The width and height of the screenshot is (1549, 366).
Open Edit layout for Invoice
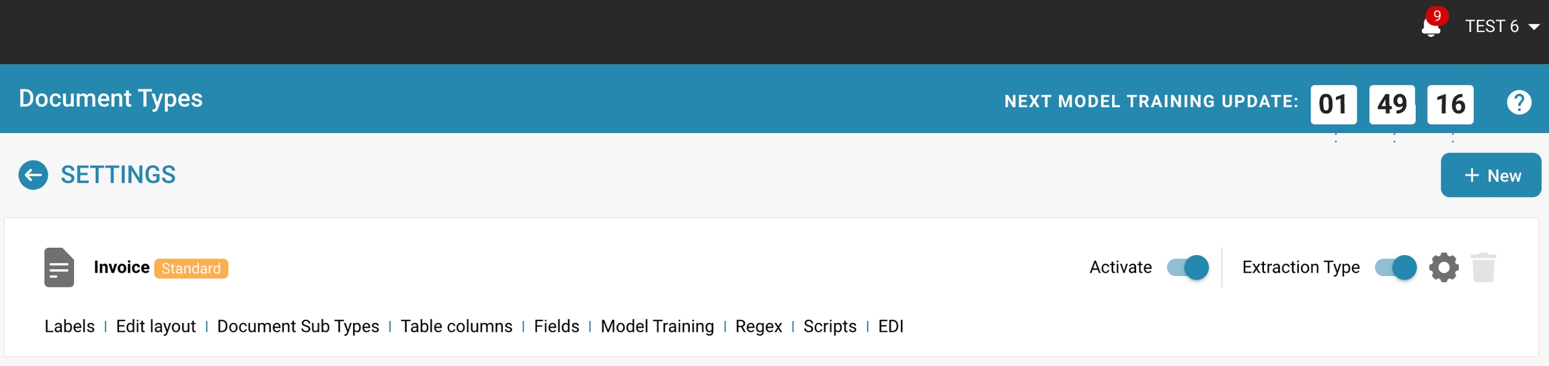[156, 326]
